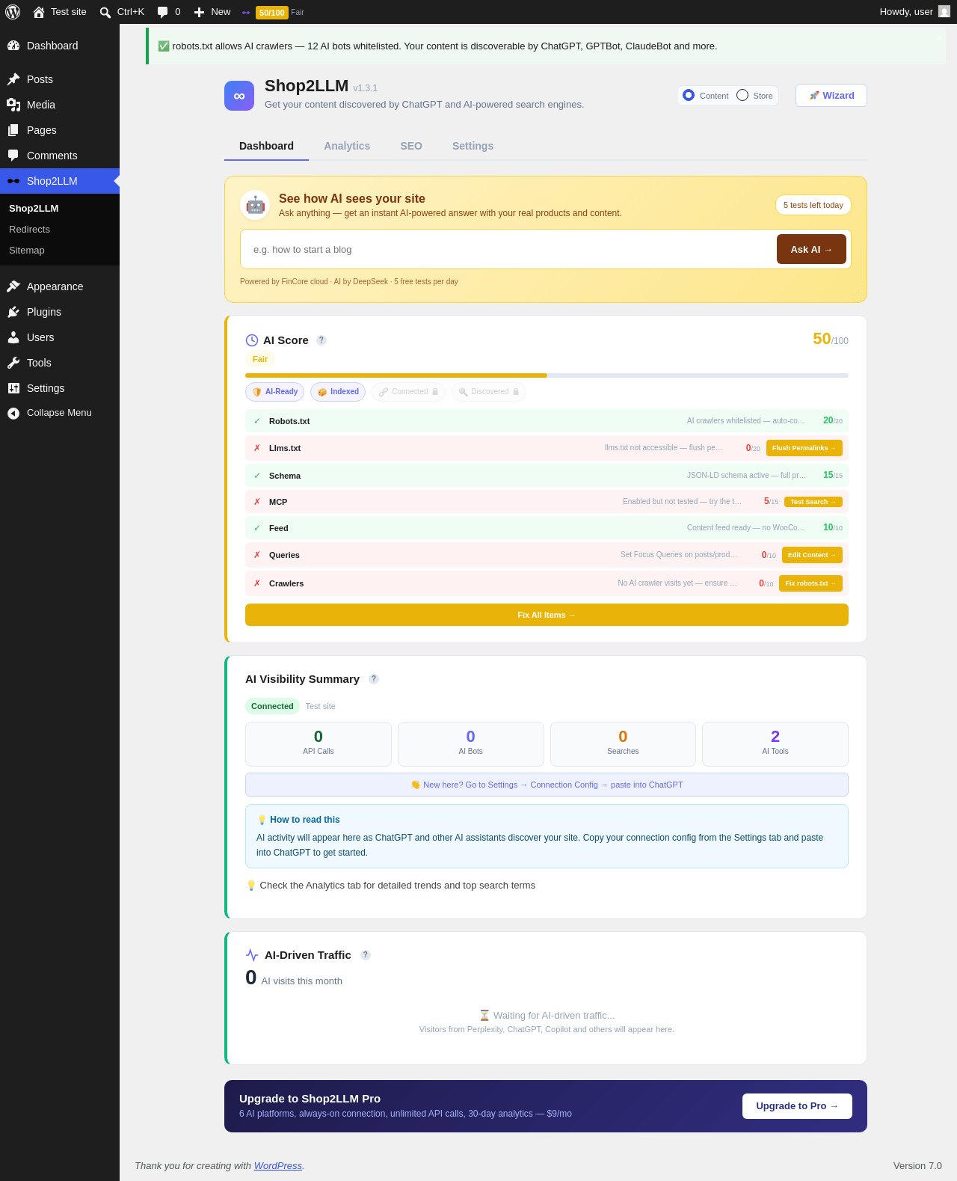Viewport: 957px width, 1181px height.
Task: Switch to the Settings tab in Shop2LLM
Action: click(x=473, y=146)
